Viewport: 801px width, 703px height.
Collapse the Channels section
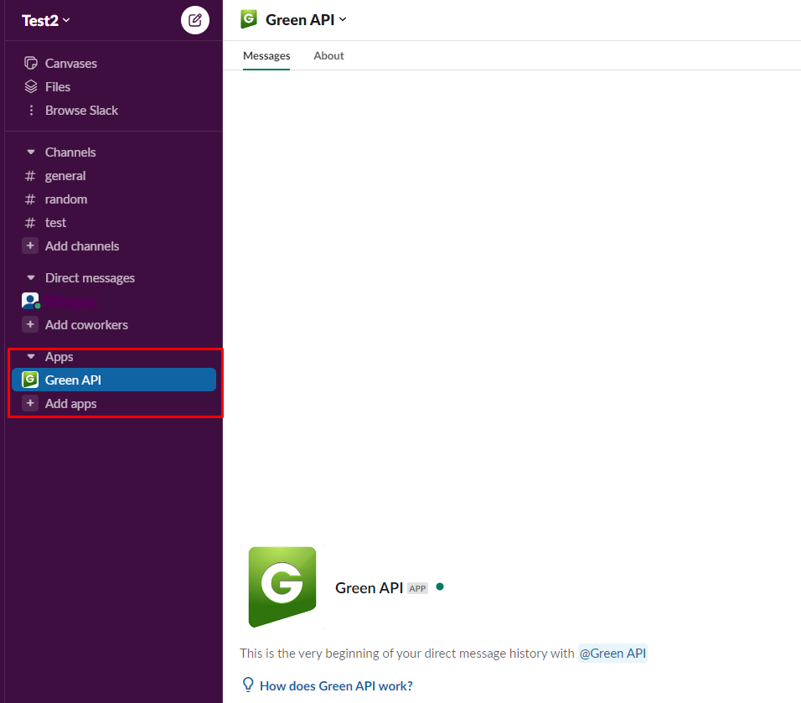[31, 152]
